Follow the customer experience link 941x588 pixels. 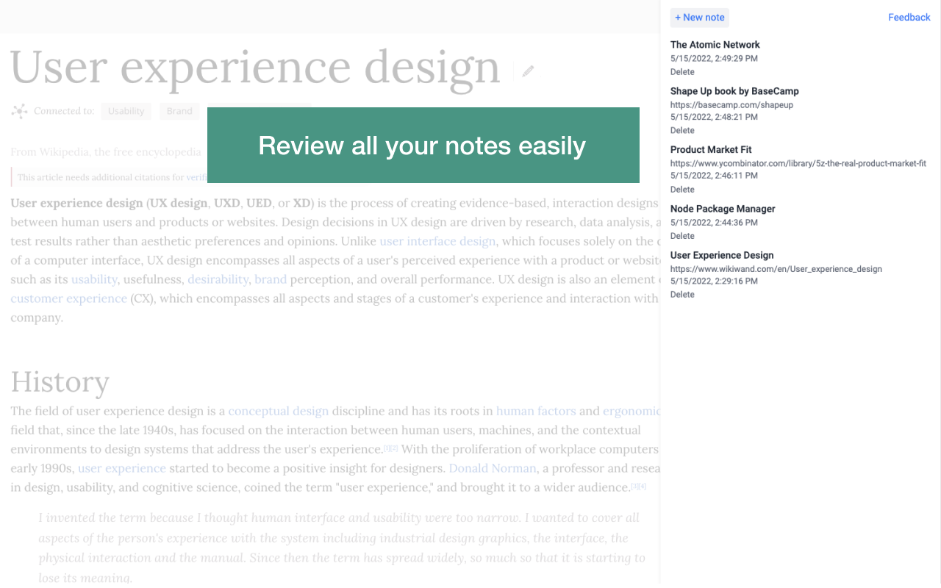68,298
